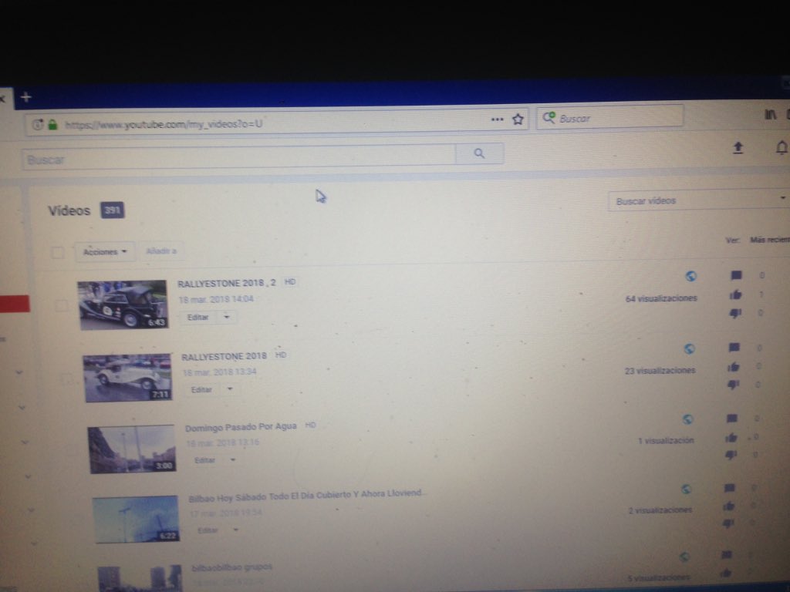Click the comments icon for Bilbao Hoy Sábado video
This screenshot has width=790, height=592.
coord(730,488)
